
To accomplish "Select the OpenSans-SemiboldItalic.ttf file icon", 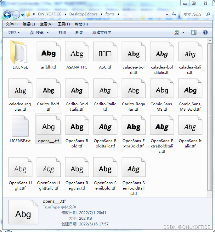I will click(134, 167).
